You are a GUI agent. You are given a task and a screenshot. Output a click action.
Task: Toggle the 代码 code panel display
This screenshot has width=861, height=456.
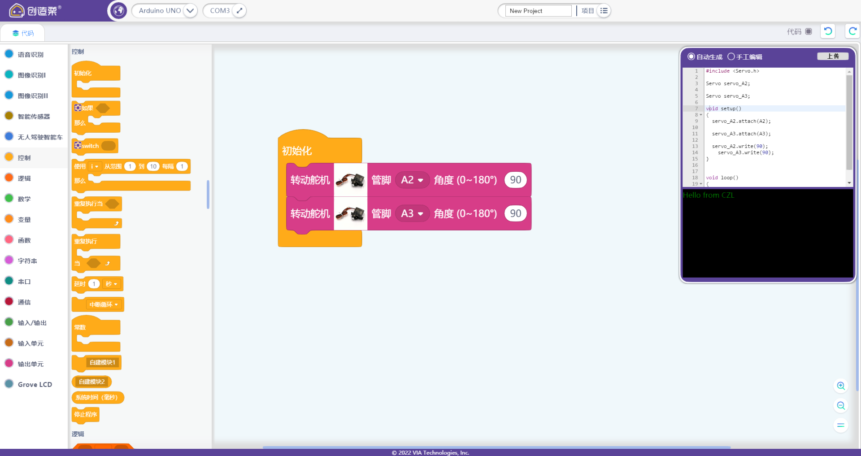coord(809,31)
